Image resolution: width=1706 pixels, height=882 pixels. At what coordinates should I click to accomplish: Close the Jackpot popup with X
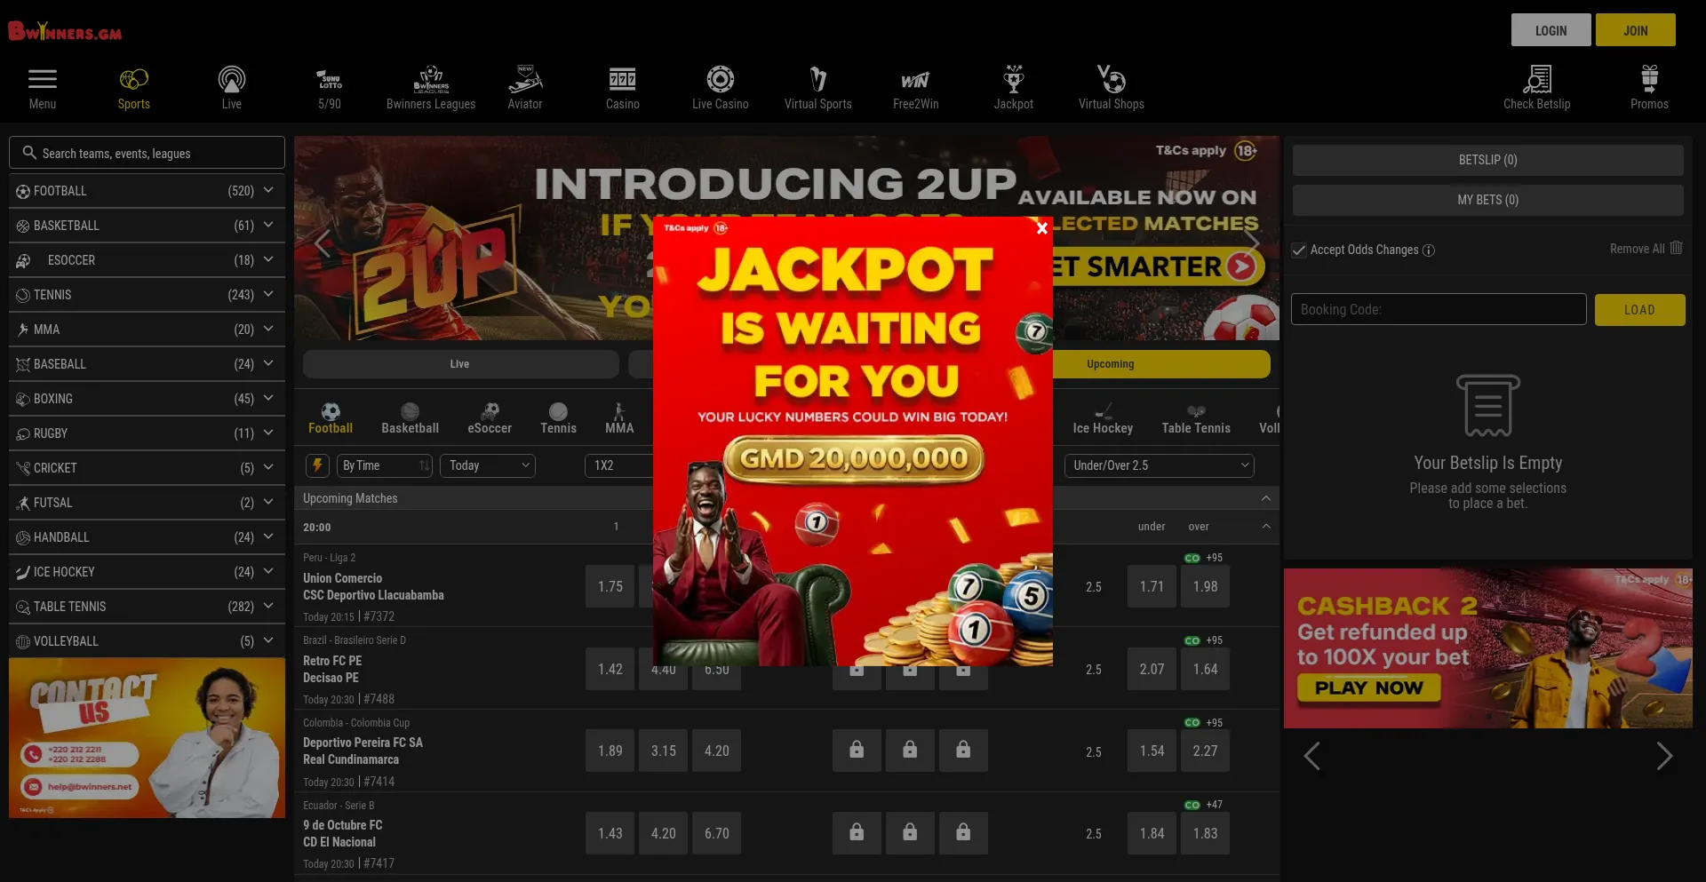(1042, 228)
